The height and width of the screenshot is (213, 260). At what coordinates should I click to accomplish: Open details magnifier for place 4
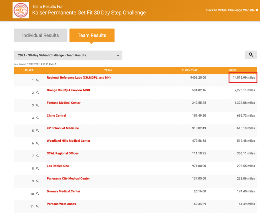[38, 118]
